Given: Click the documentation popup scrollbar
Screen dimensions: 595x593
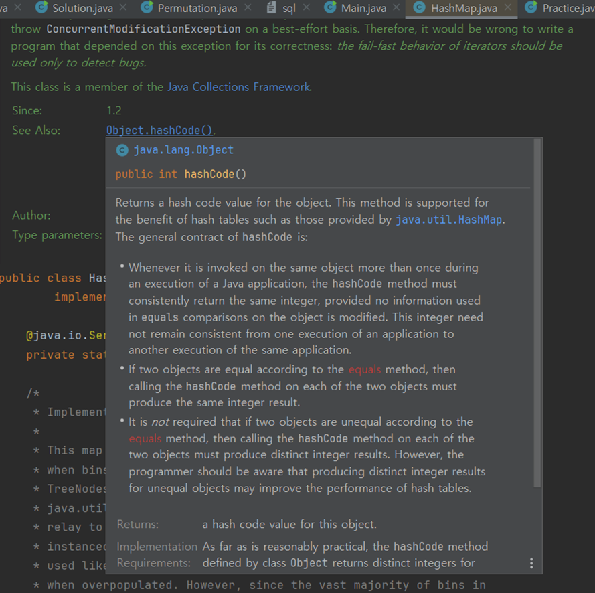Looking at the screenshot, I should pos(537,313).
